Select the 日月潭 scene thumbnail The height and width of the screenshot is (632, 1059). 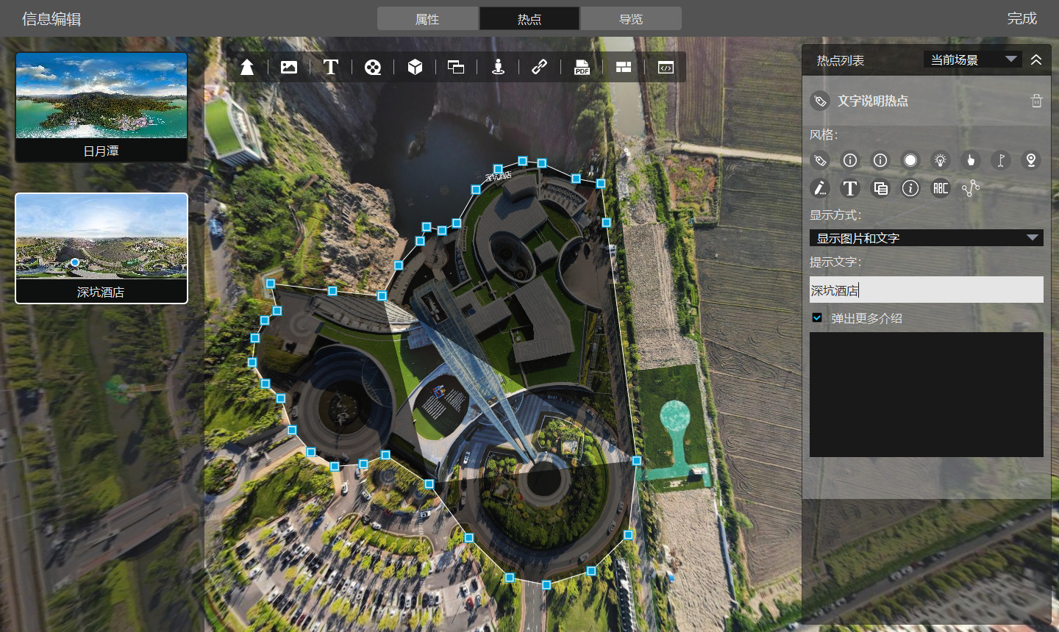pos(101,107)
